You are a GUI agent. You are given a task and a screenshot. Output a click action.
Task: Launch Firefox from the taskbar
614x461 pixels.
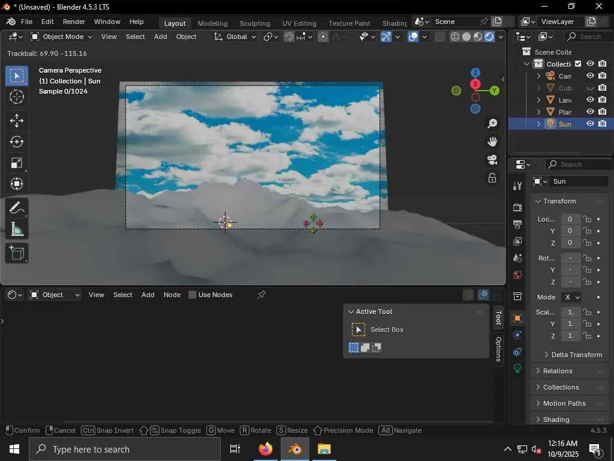click(265, 449)
